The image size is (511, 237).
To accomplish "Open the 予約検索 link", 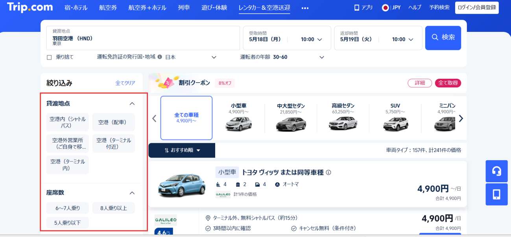I will click(x=439, y=7).
